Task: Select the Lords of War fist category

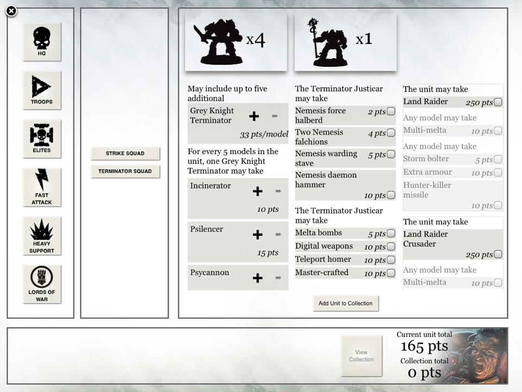Action: [42, 284]
